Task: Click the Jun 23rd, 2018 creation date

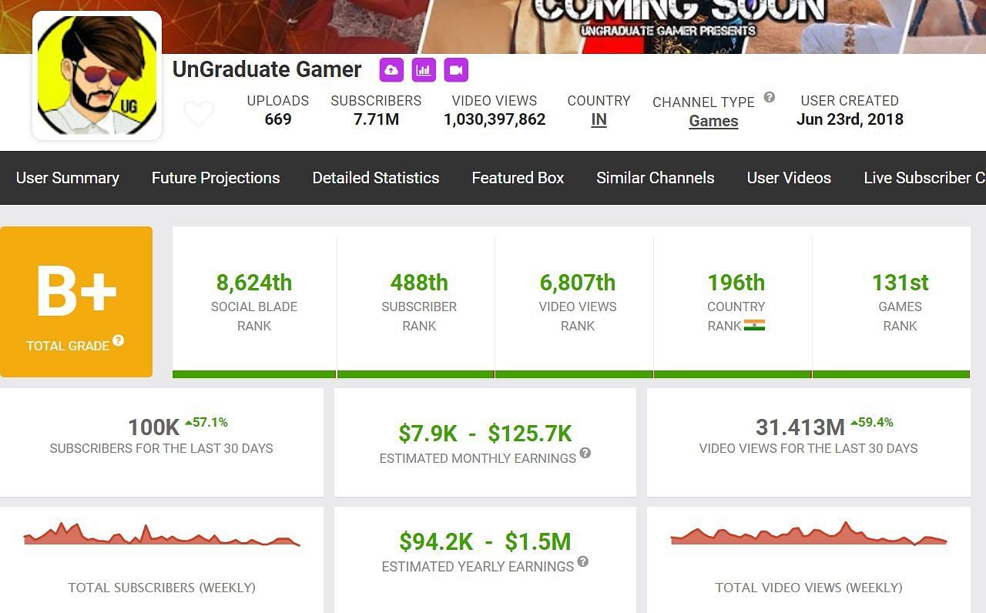Action: 850,119
